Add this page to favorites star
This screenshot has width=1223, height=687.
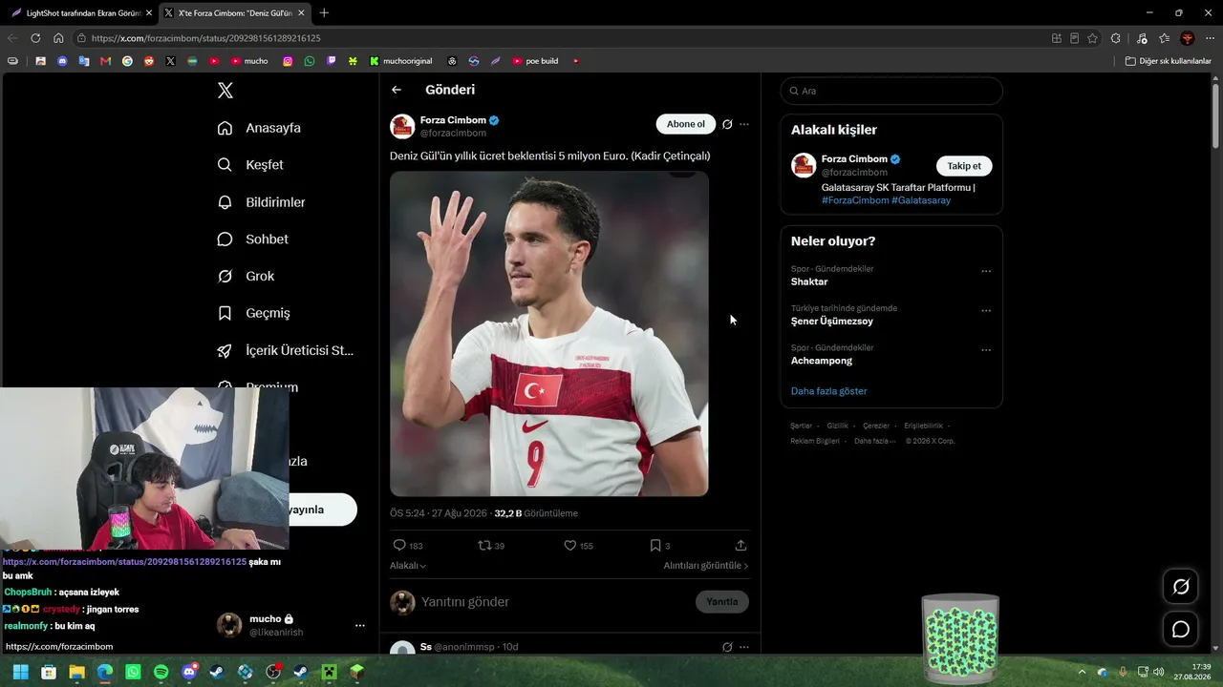[x=1092, y=38]
